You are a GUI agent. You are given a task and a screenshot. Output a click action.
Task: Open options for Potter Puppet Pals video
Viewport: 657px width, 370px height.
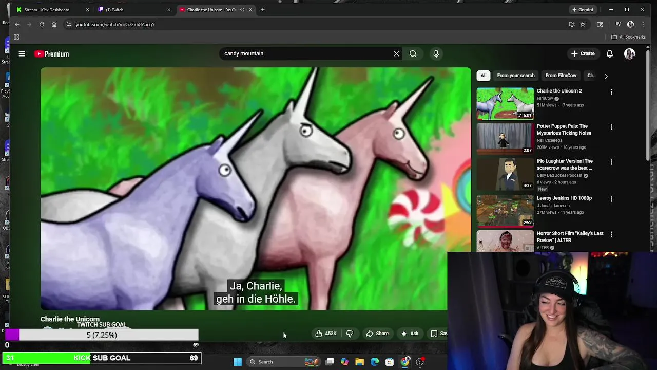coord(611,127)
